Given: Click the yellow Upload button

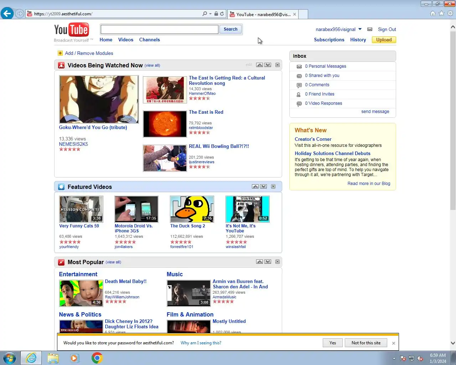Looking at the screenshot, I should click(384, 40).
